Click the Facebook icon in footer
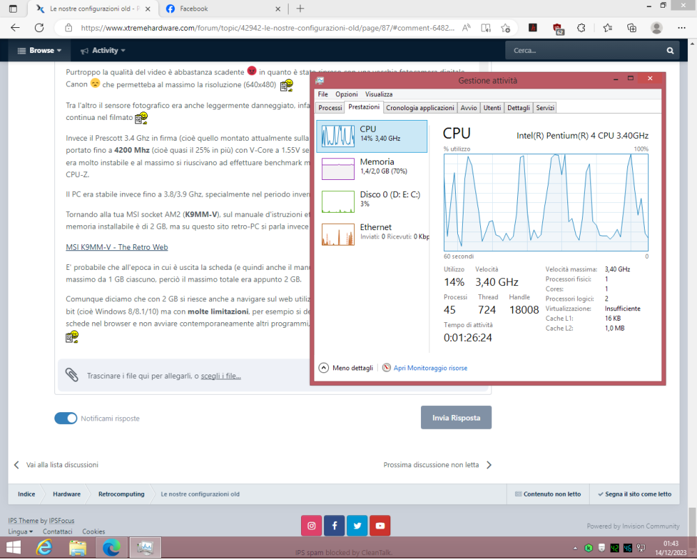Image resolution: width=697 pixels, height=560 pixels. coord(335,525)
